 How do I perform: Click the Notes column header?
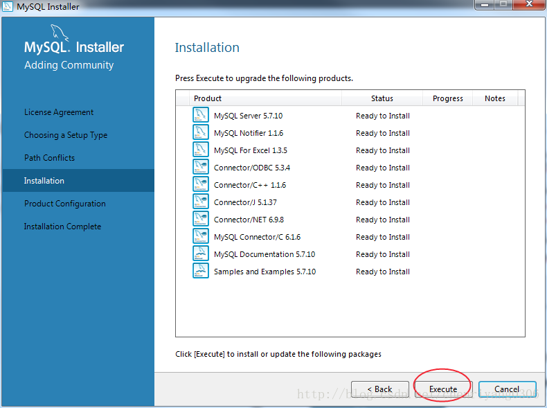[x=495, y=98]
